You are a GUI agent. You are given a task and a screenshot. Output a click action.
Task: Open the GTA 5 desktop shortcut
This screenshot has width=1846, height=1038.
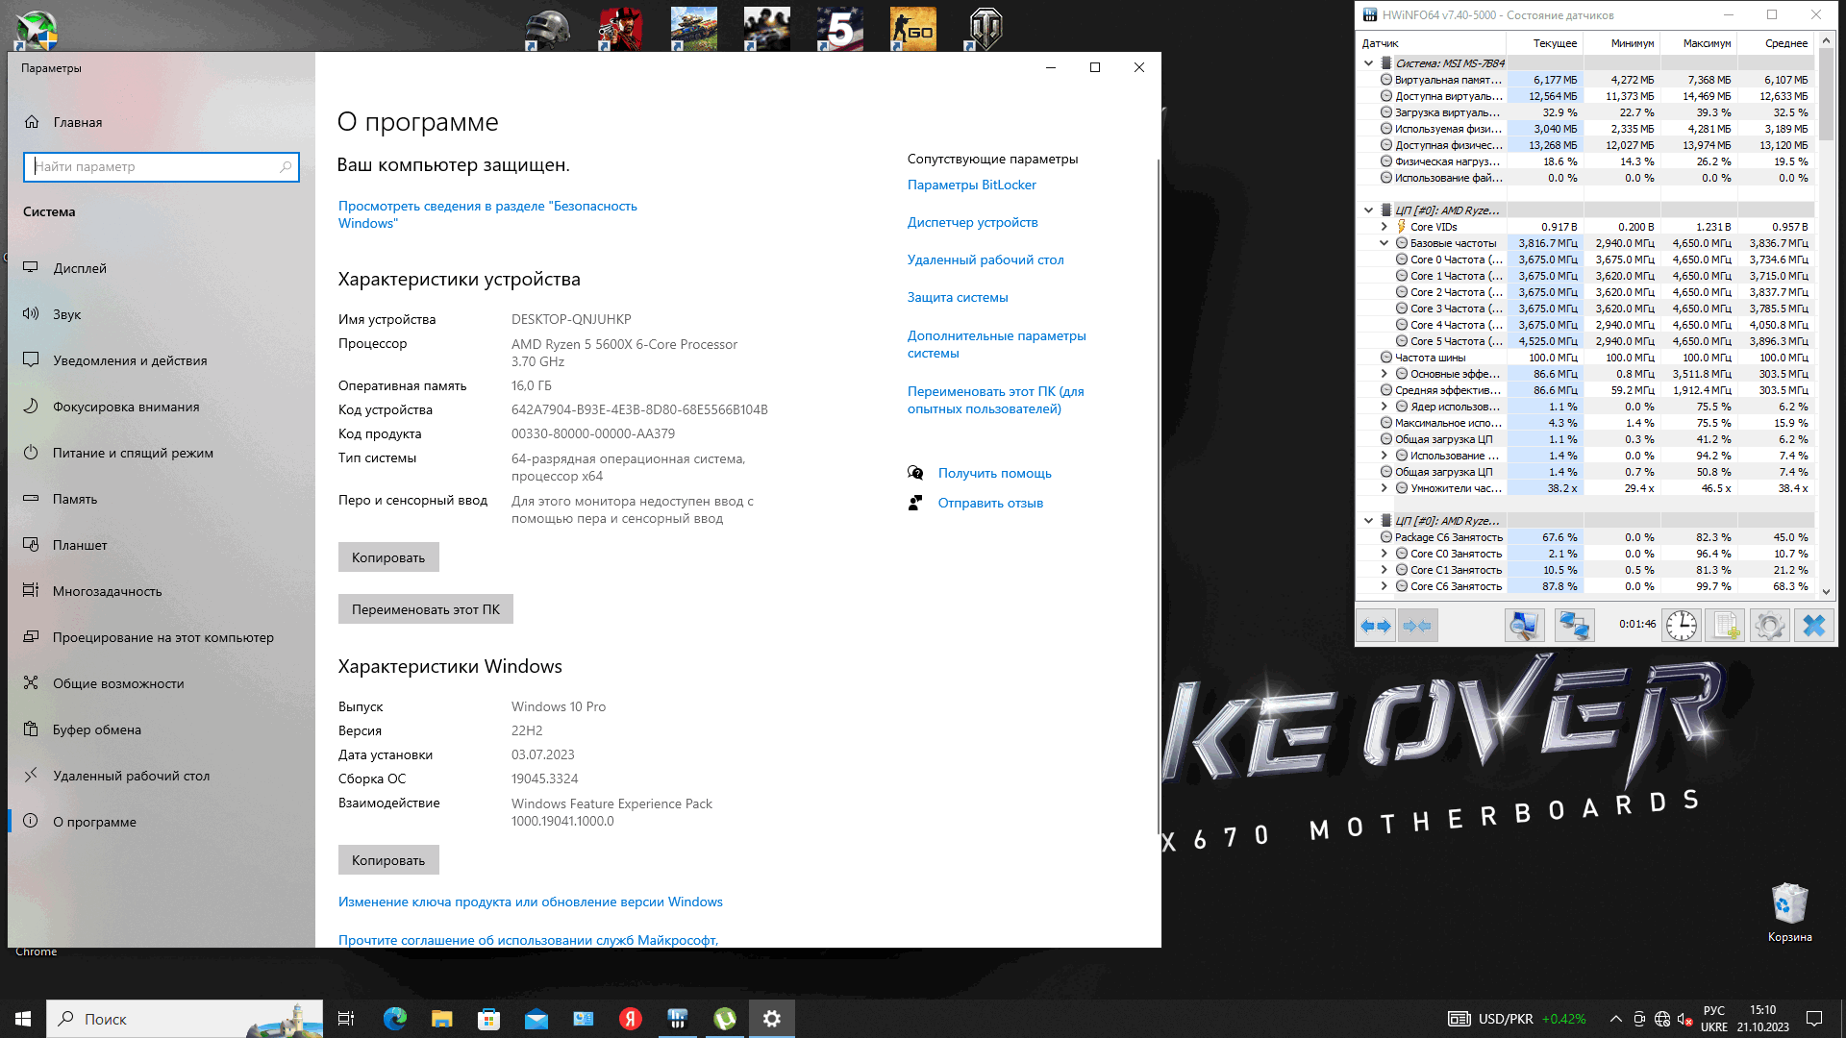click(x=840, y=29)
